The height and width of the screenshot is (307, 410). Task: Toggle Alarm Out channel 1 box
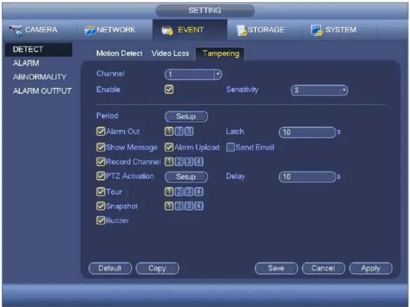click(x=169, y=131)
